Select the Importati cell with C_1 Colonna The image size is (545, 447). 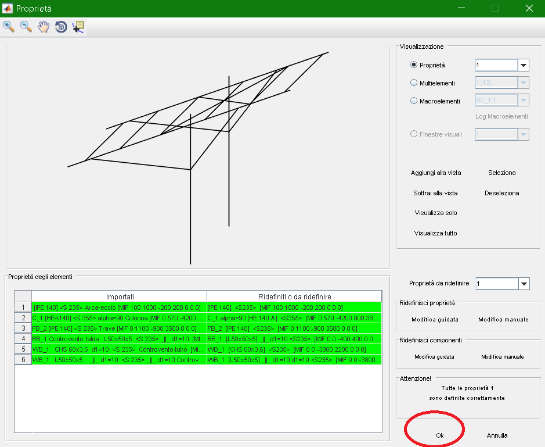[x=119, y=318]
